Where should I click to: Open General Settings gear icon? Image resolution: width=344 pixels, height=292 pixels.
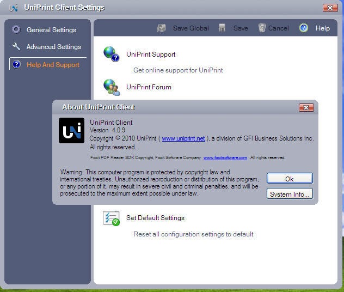(16, 29)
